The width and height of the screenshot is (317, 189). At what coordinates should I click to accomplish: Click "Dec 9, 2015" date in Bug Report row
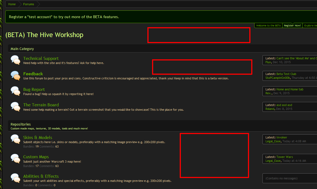(x=281, y=93)
